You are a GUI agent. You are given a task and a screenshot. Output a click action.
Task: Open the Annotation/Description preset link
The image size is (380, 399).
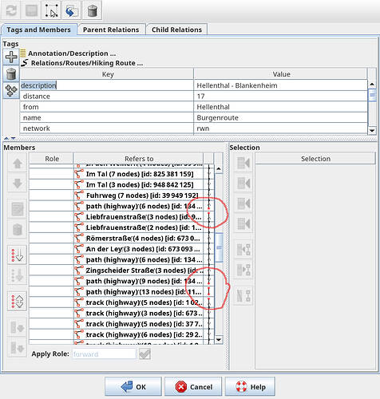click(x=72, y=53)
